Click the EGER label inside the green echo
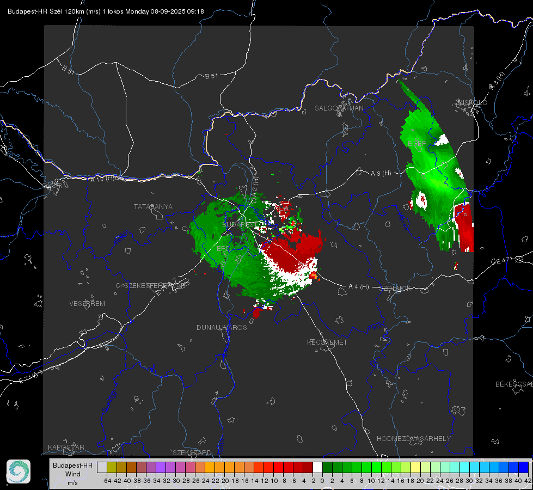533x490 pixels. tap(417, 144)
